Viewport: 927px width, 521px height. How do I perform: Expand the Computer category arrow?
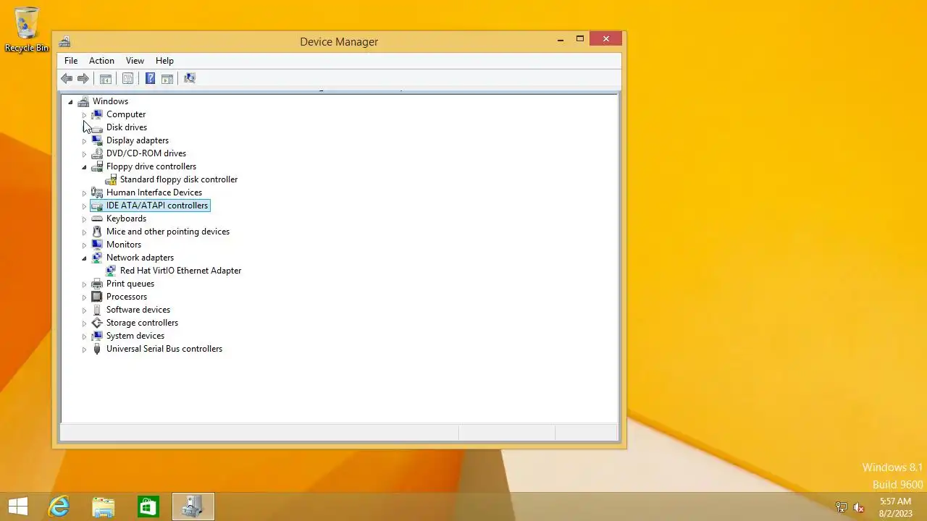coord(84,114)
